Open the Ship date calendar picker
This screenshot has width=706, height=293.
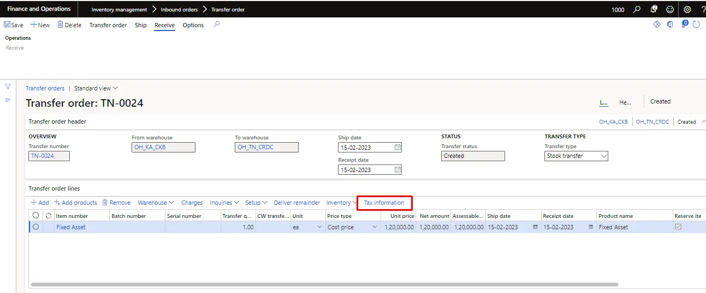tap(398, 148)
